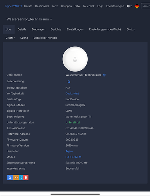Viewport: 150px width, 196px height.
Task: Click the Zigbee model lumi.flood.agl02
Action: coord(76,105)
